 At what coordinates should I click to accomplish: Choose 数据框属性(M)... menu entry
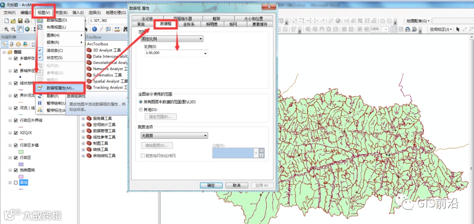60,88
